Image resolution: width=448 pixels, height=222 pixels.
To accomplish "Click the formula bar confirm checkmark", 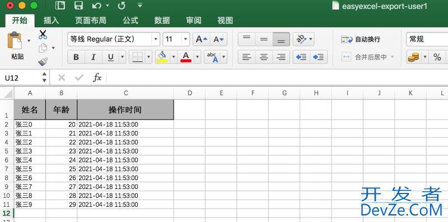I will click(79, 77).
